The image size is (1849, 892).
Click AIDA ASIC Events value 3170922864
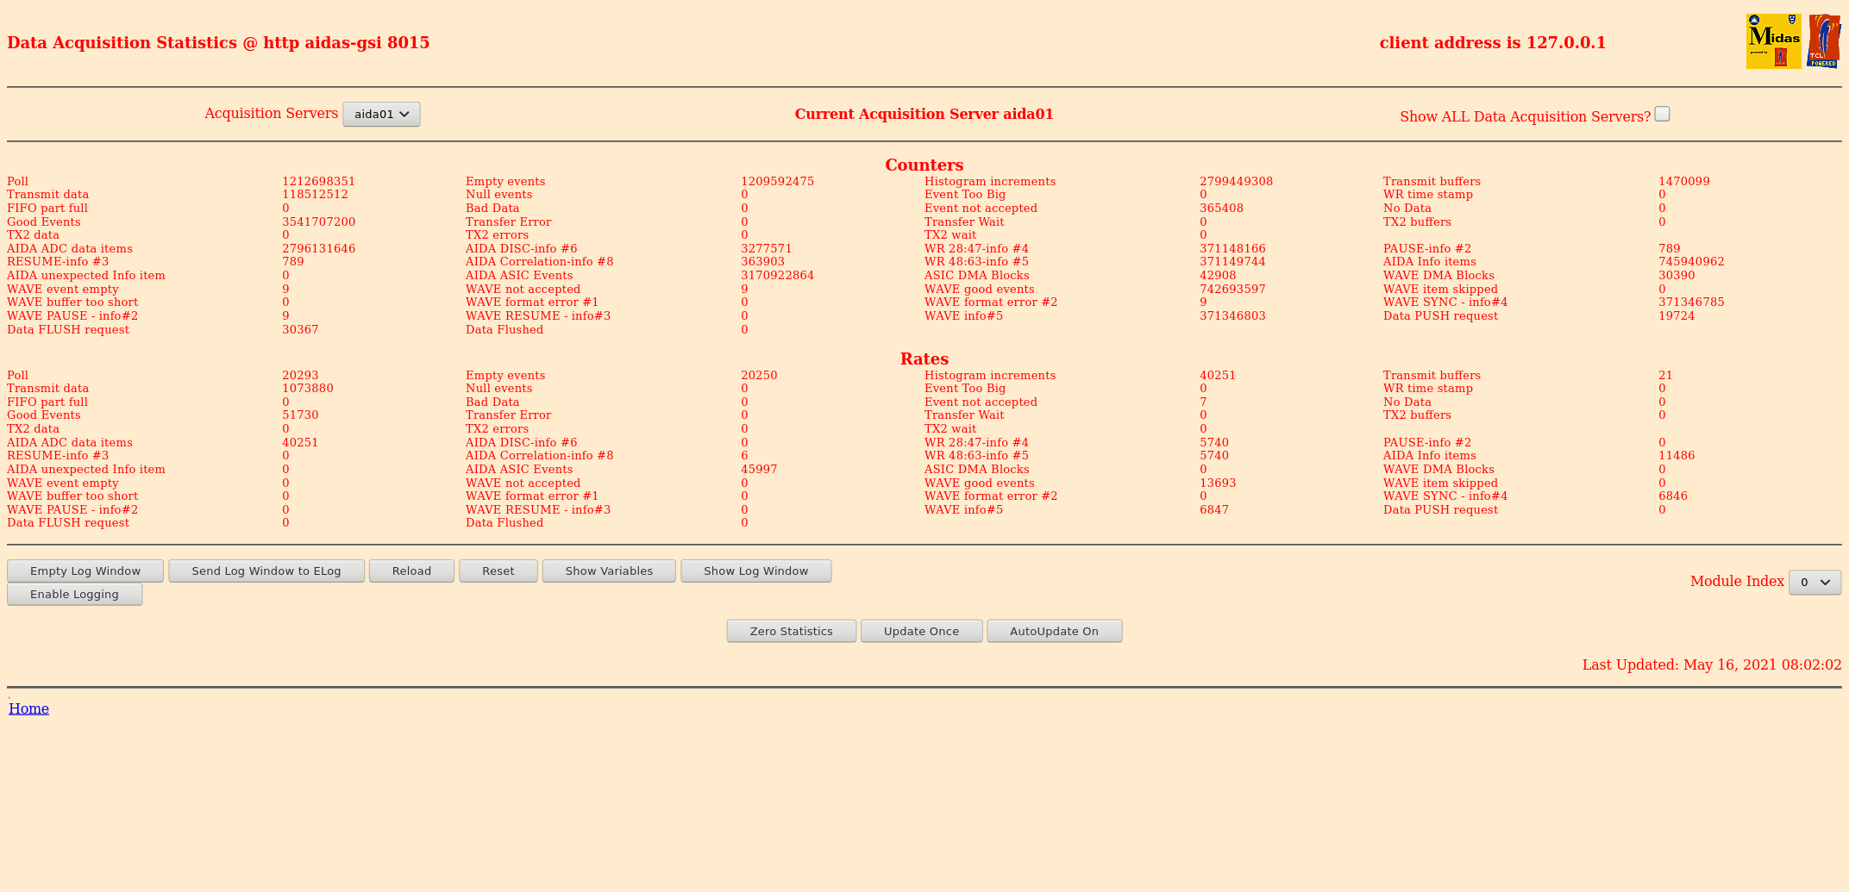[777, 276]
